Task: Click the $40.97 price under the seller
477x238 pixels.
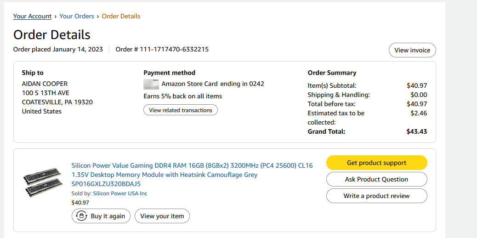Action: click(80, 202)
